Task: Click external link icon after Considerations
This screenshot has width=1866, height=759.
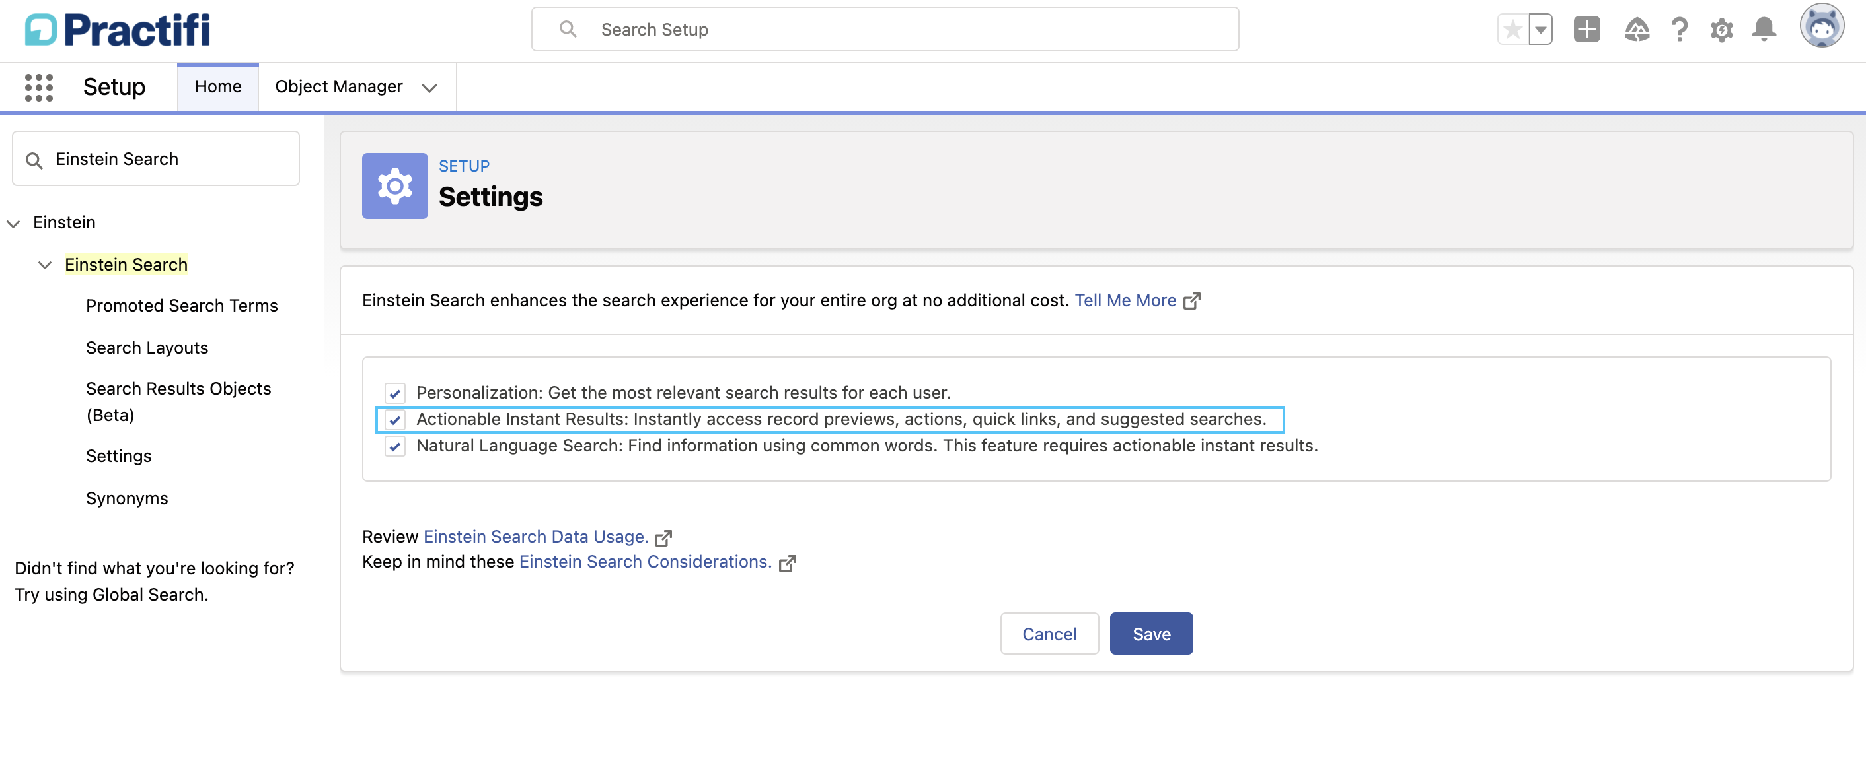Action: [x=788, y=563]
